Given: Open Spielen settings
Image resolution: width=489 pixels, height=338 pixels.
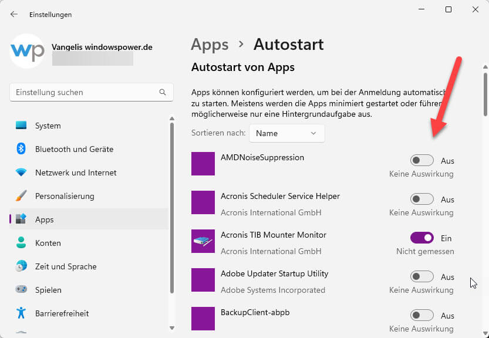Looking at the screenshot, I should pyautogui.click(x=89, y=290).
